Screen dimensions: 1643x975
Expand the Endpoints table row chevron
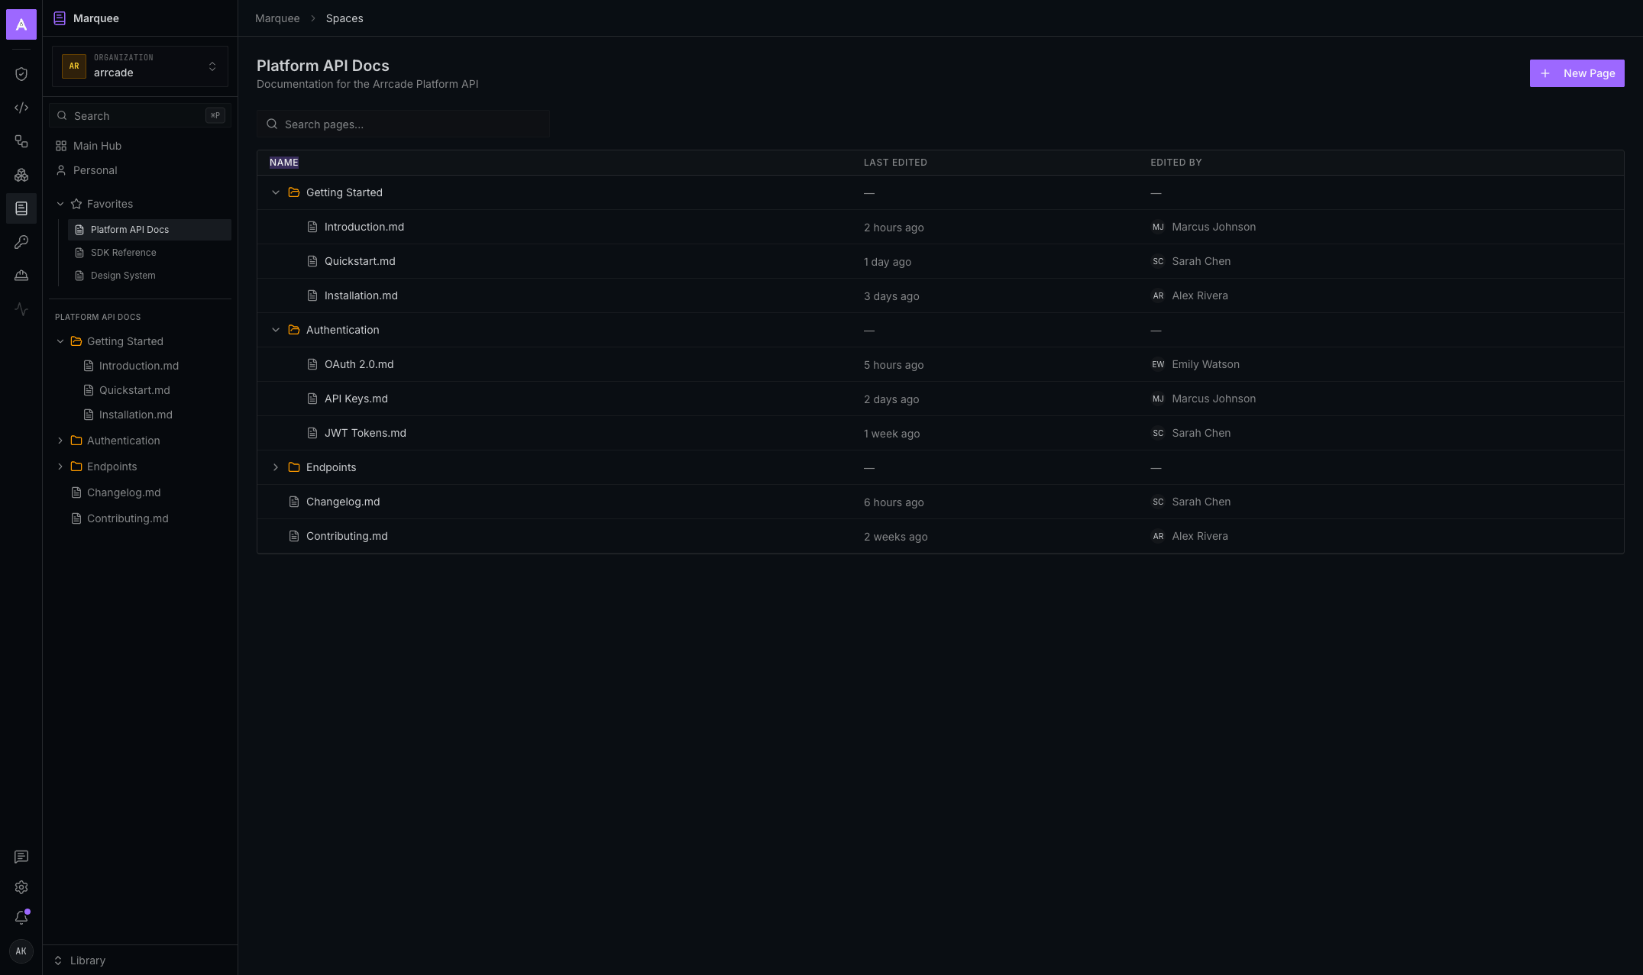tap(276, 467)
